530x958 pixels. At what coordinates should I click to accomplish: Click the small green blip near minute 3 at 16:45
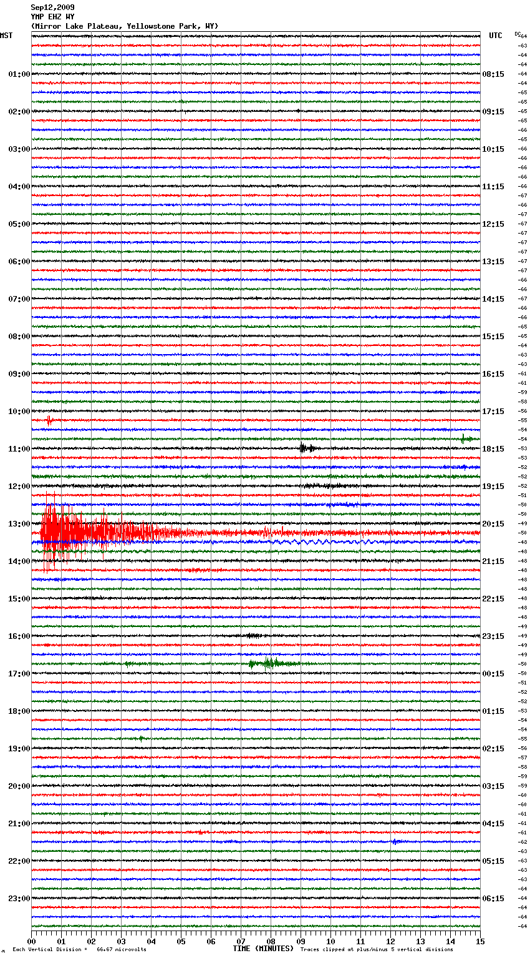127,664
